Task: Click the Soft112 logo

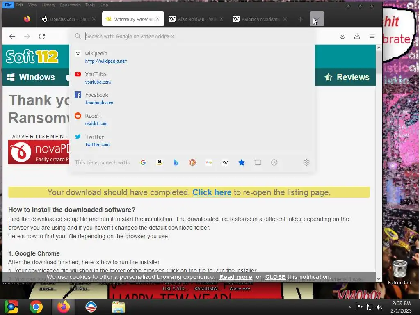Action: pyautogui.click(x=32, y=57)
